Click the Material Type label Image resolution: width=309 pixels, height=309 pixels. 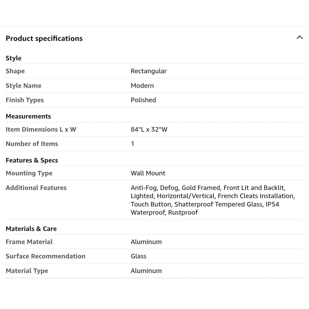[x=27, y=271]
